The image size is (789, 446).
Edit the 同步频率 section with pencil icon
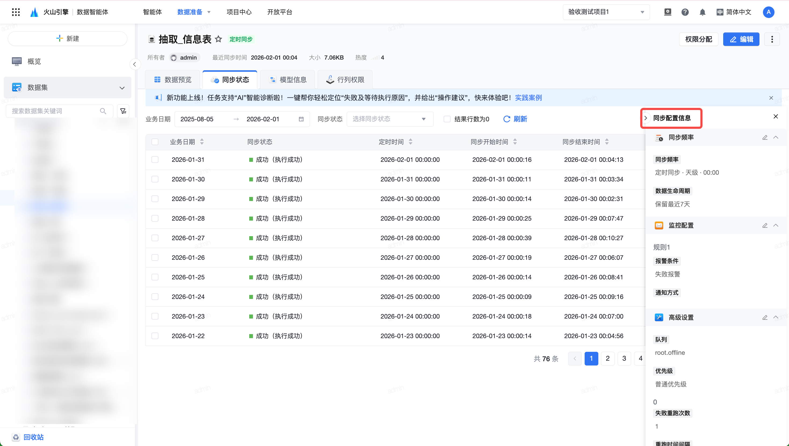pos(765,138)
